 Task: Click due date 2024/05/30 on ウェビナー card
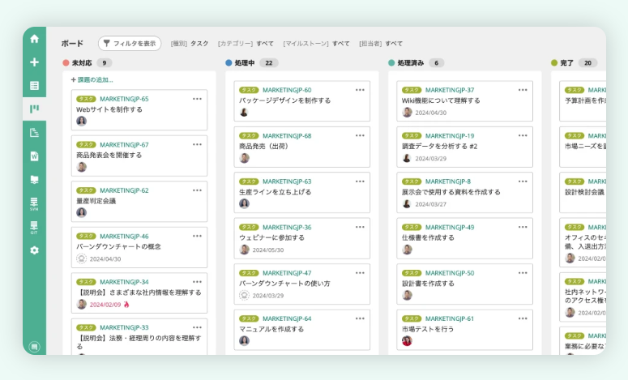(268, 250)
